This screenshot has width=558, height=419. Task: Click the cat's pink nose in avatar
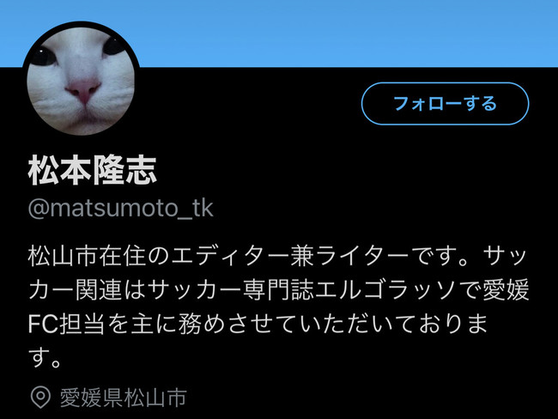[x=83, y=90]
